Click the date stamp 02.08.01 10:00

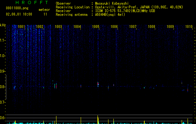(x=19, y=14)
